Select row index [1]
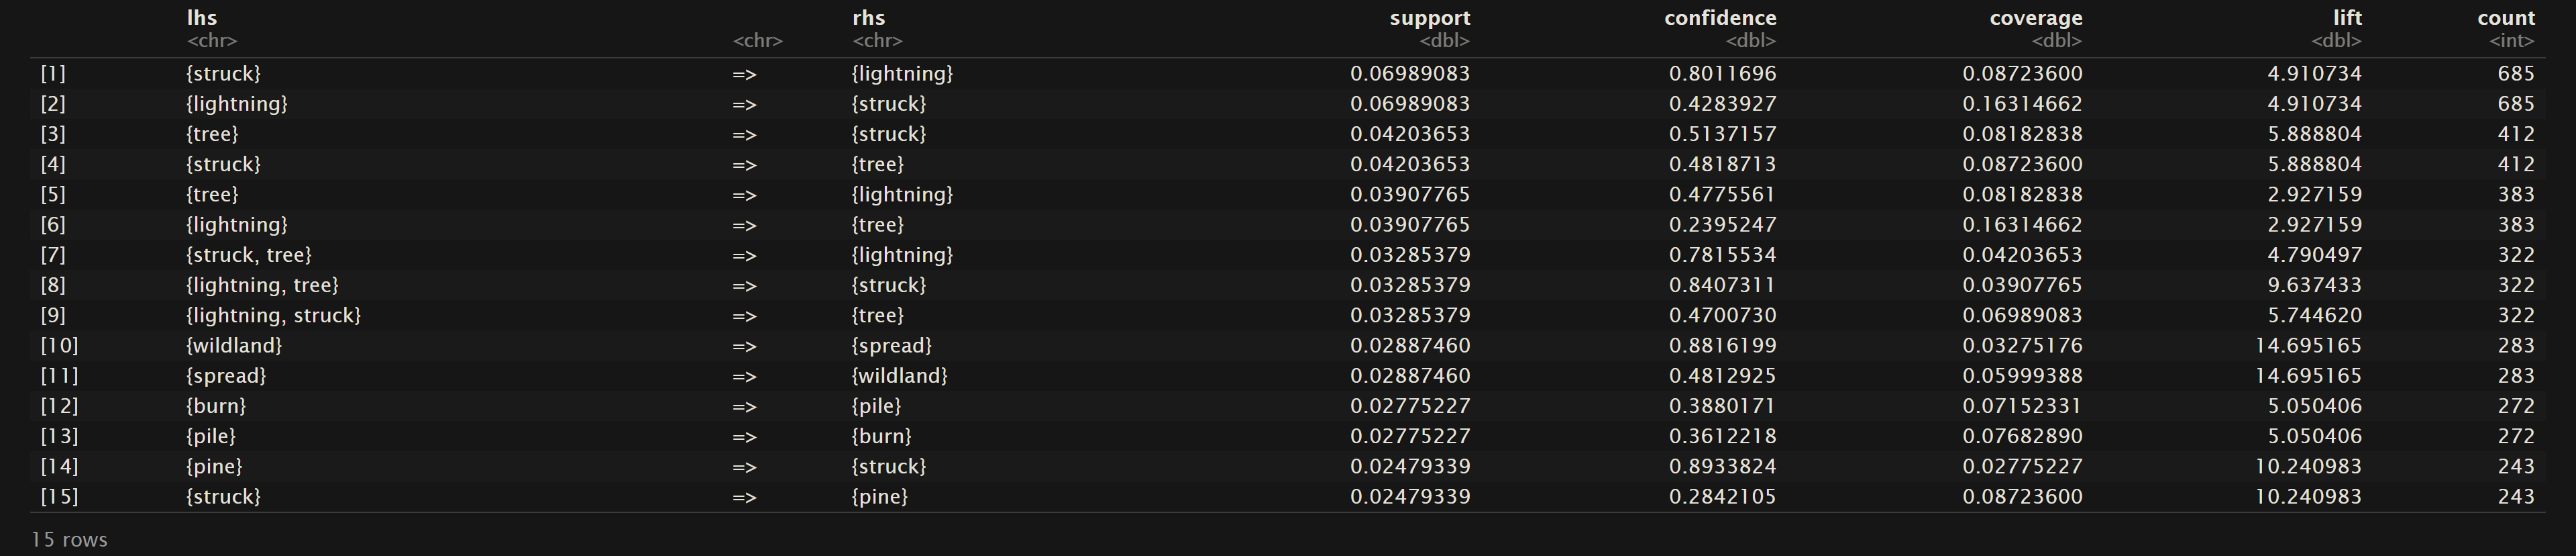The image size is (2576, 556). coord(53,74)
